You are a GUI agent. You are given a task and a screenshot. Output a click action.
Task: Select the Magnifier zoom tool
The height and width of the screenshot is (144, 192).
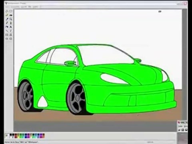point(11,19)
